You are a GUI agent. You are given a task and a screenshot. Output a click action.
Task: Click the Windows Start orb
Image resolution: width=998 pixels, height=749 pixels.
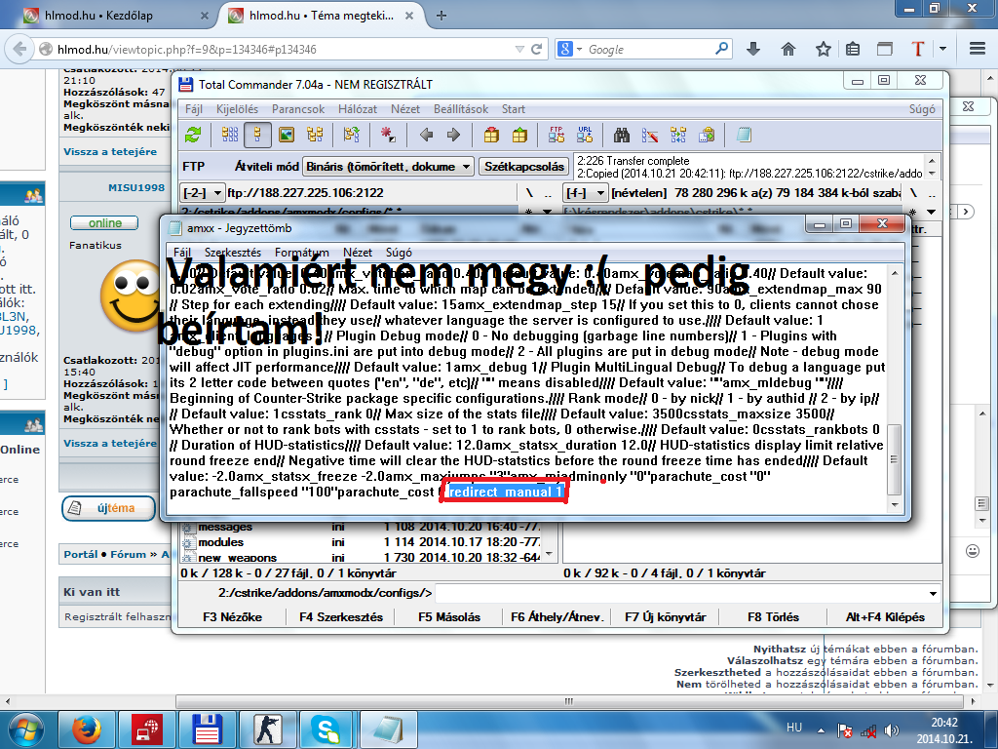(x=26, y=729)
